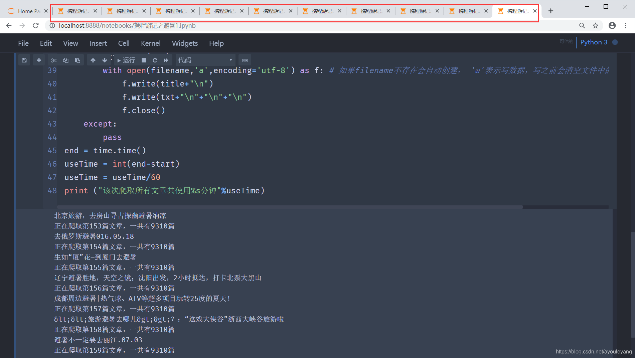Move cell up arrow icon

(x=93, y=60)
